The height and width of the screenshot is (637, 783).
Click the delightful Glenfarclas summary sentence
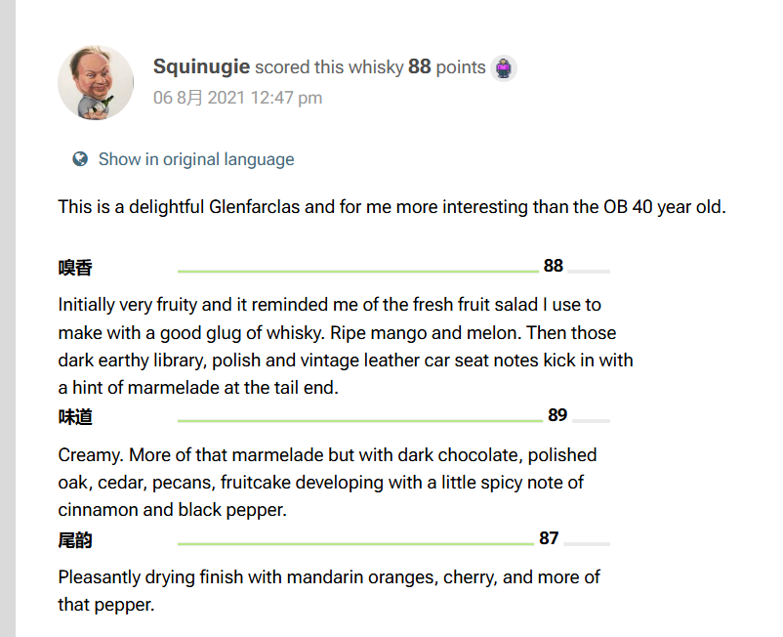[392, 207]
